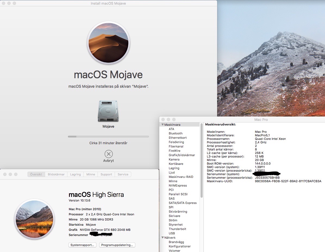Image resolution: width=325 pixels, height=252 pixels.
Task: Click the Avbryt cancel icon in the installer
Action: coord(109,154)
